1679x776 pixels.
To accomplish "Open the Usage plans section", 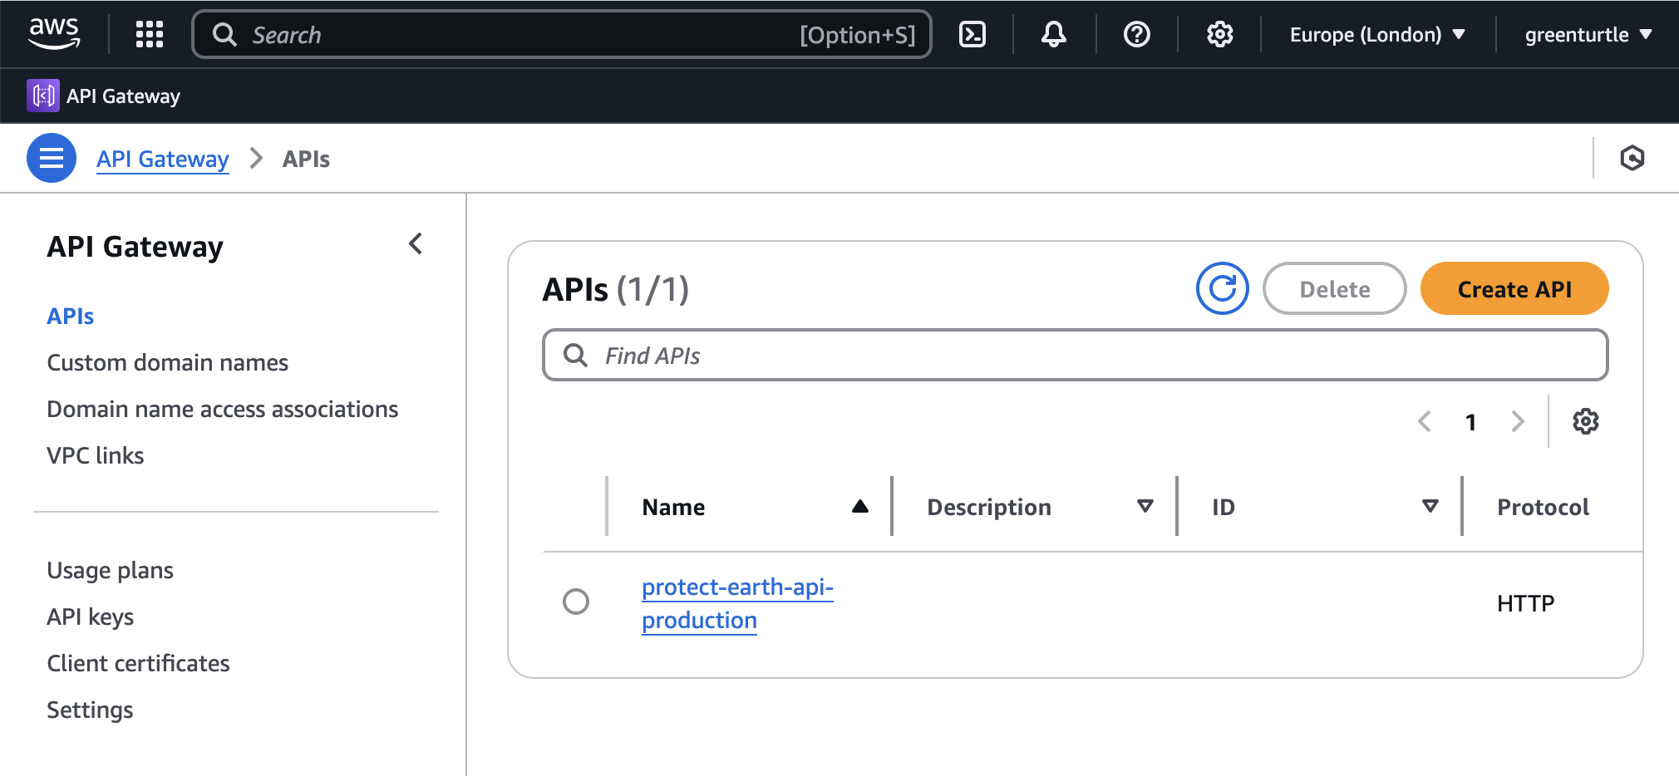I will coord(110,569).
